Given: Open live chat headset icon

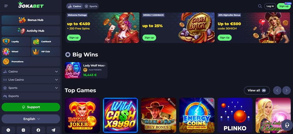Looking at the screenshot, I should [x=287, y=125].
